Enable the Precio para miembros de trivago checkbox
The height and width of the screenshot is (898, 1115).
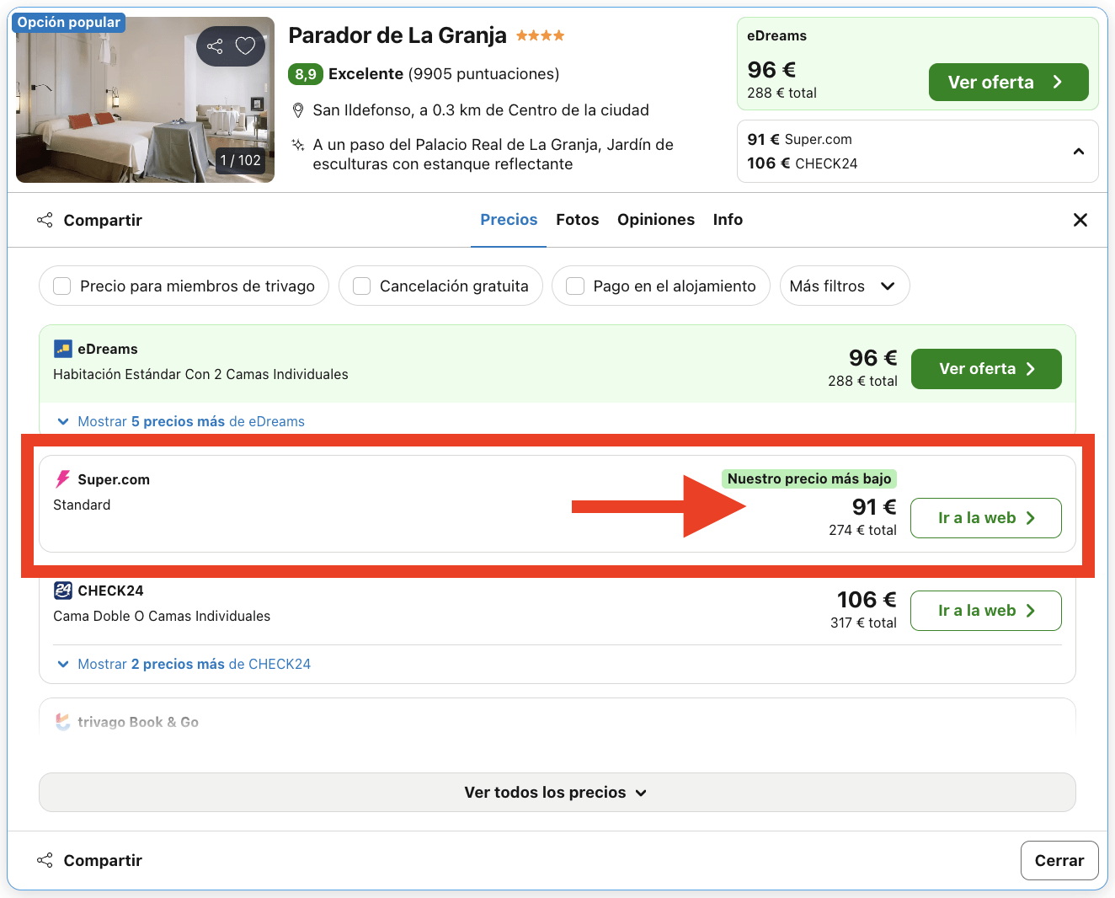tap(61, 286)
